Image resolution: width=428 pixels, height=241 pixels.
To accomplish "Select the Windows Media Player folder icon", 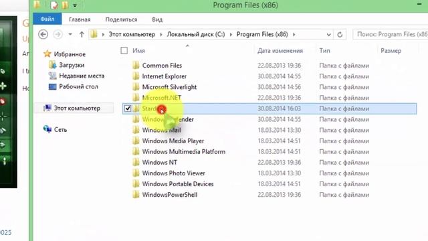I will coord(136,141).
